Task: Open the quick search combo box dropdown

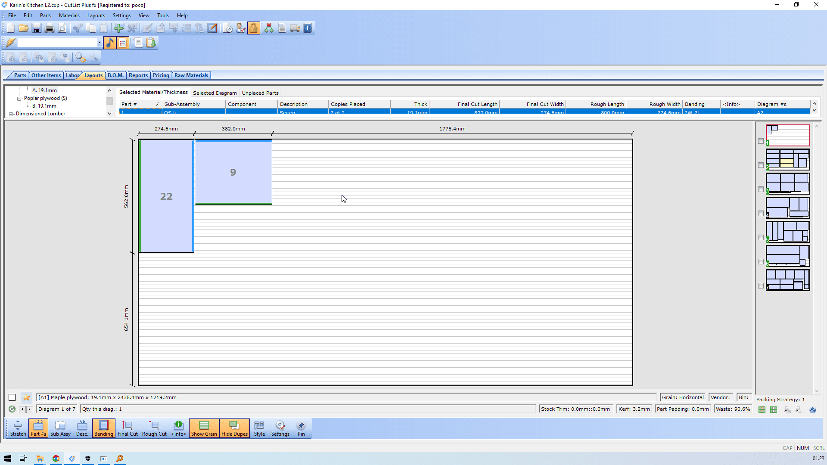Action: click(99, 43)
